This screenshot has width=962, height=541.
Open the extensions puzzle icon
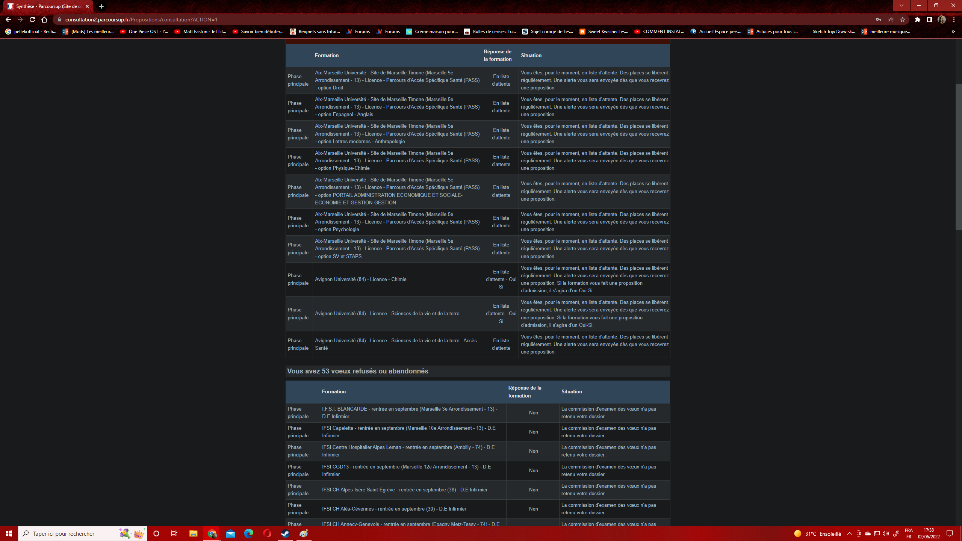point(918,20)
